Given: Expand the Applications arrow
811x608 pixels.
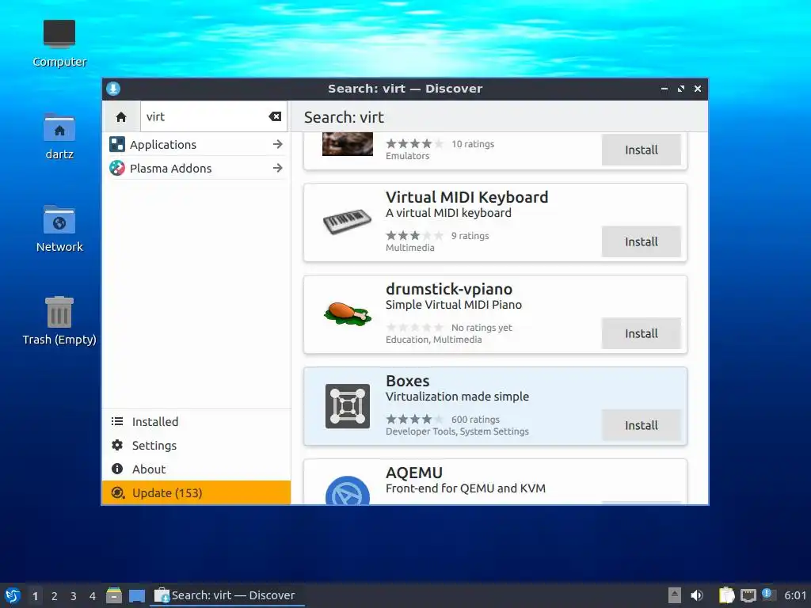Looking at the screenshot, I should [x=278, y=144].
